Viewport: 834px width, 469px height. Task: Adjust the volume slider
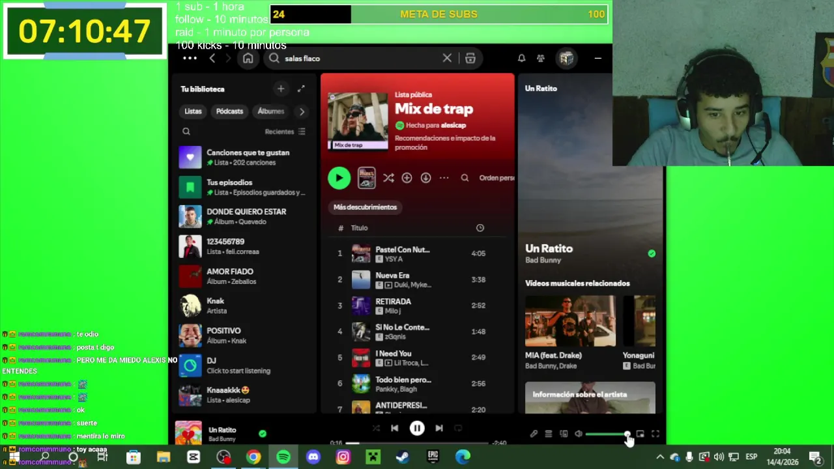[607, 434]
